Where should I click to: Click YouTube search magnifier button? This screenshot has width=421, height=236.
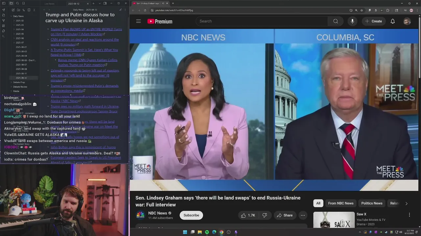coord(335,21)
